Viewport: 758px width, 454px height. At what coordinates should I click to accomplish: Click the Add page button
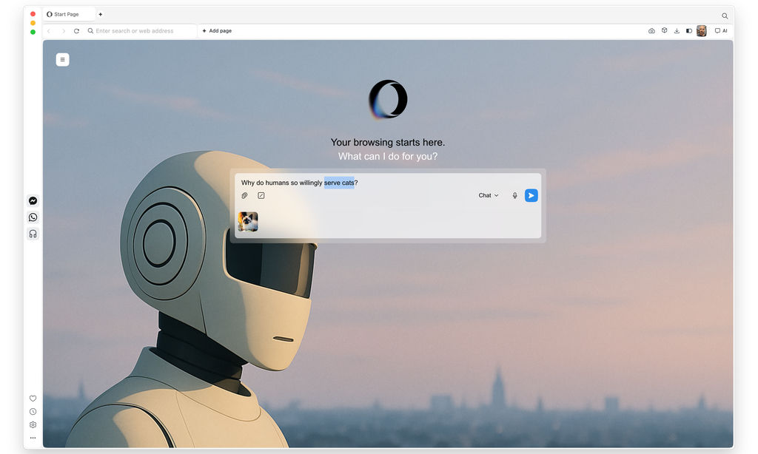[217, 31]
